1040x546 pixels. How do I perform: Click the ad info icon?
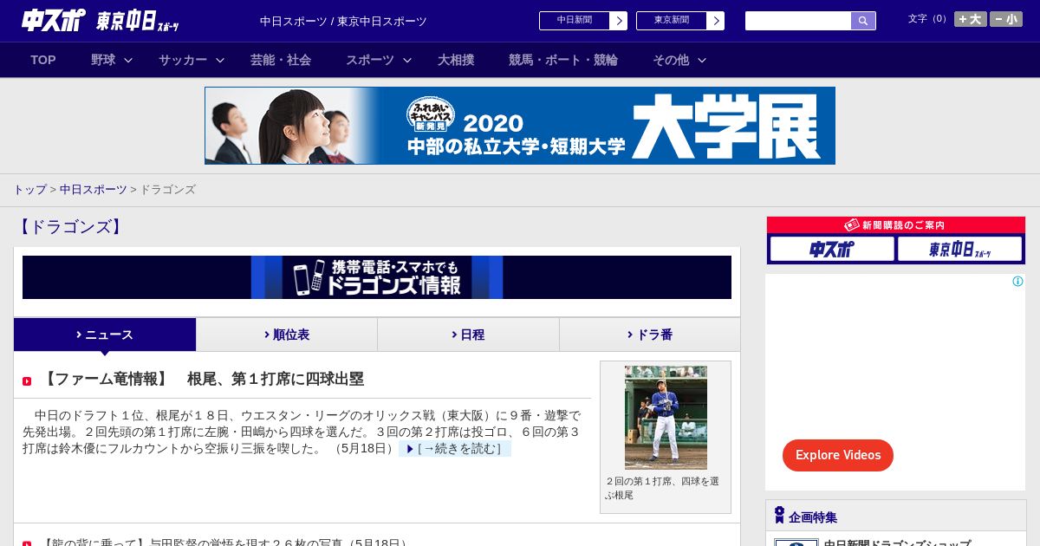coord(1017,281)
